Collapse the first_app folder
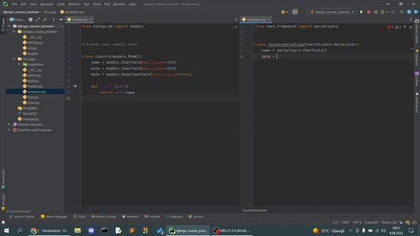Screen dimensions: 420x236 [x=14, y=59]
